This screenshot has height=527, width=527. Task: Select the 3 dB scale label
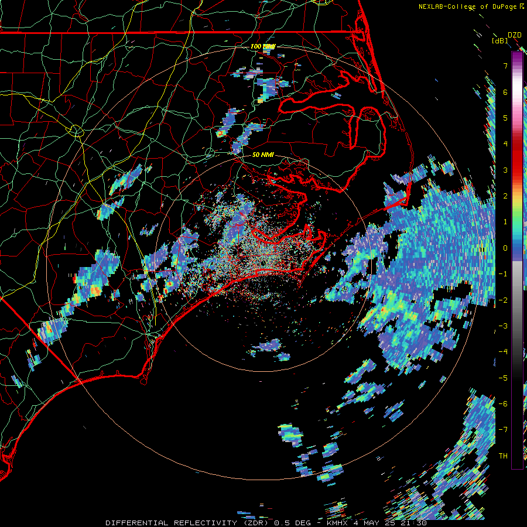click(505, 170)
